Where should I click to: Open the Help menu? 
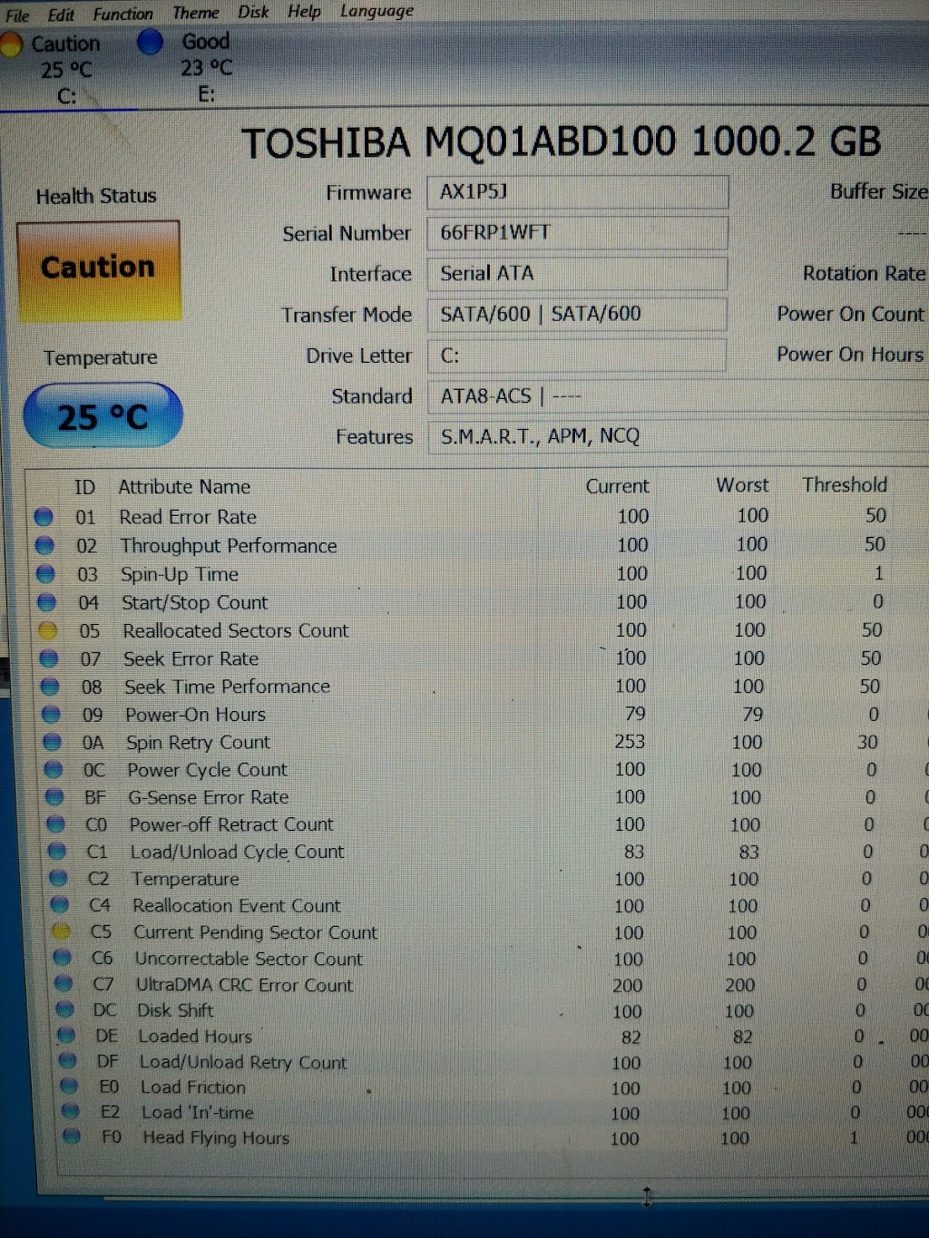pos(304,12)
